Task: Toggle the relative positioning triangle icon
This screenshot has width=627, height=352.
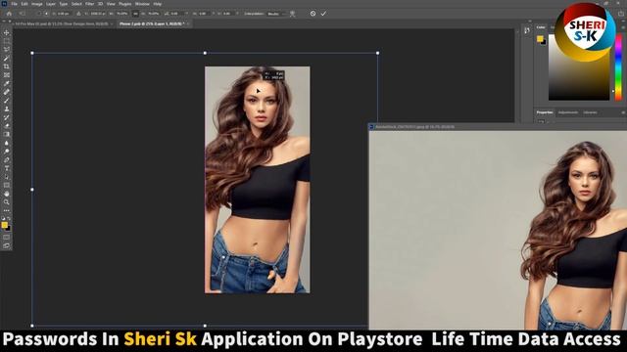Action: (x=78, y=14)
